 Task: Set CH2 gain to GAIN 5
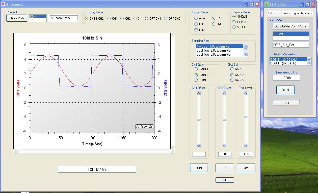point(232,80)
